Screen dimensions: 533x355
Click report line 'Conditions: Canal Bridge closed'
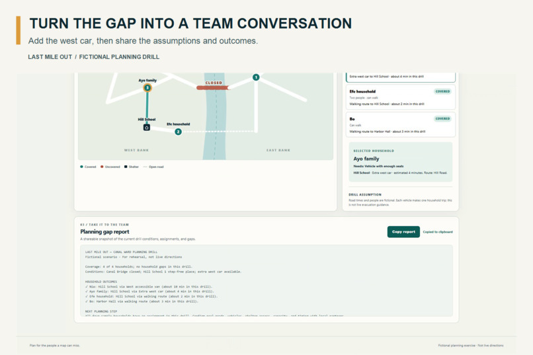163,272
